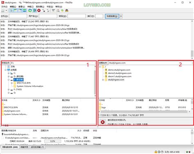
Task: Open the Site Manager icon
Action: (3, 11)
